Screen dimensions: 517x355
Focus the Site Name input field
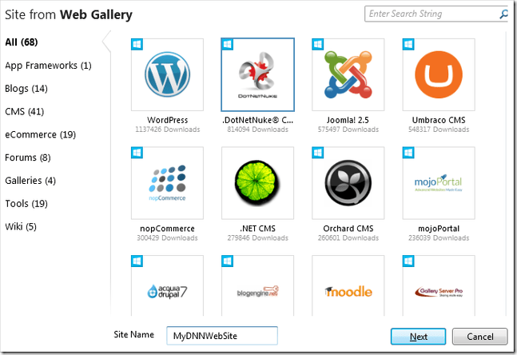click(x=222, y=336)
